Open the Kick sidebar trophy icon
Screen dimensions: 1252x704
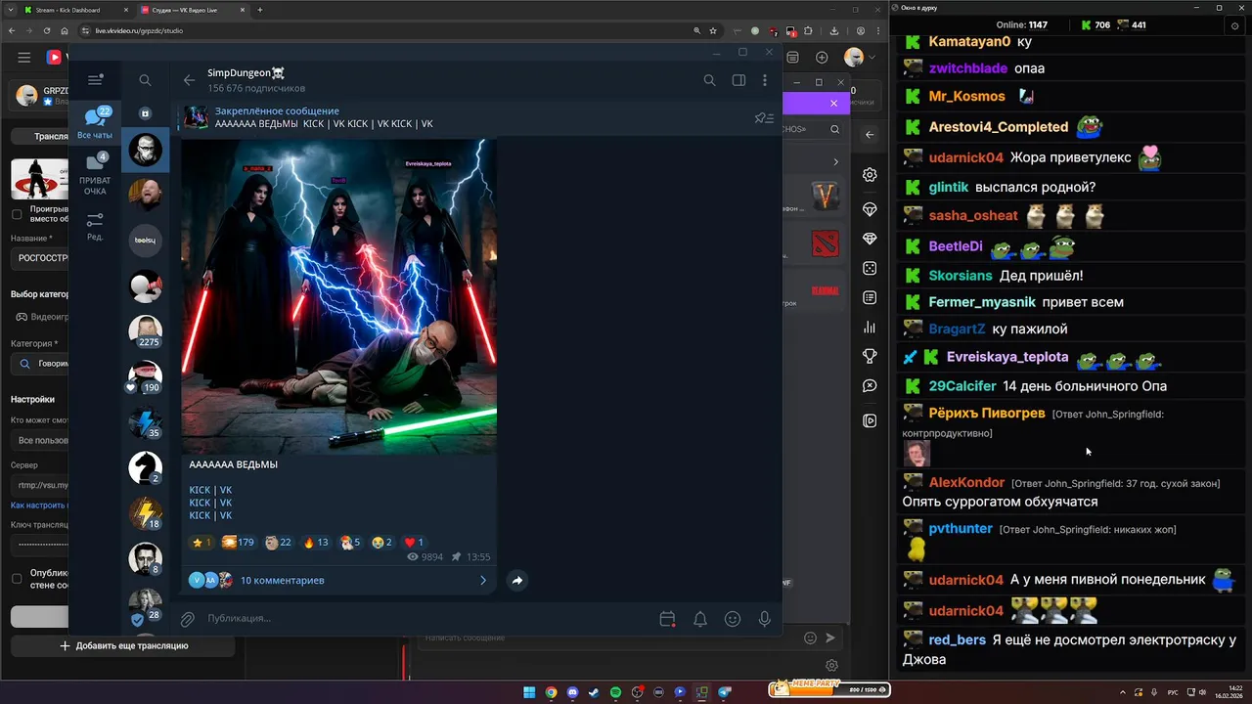870,357
